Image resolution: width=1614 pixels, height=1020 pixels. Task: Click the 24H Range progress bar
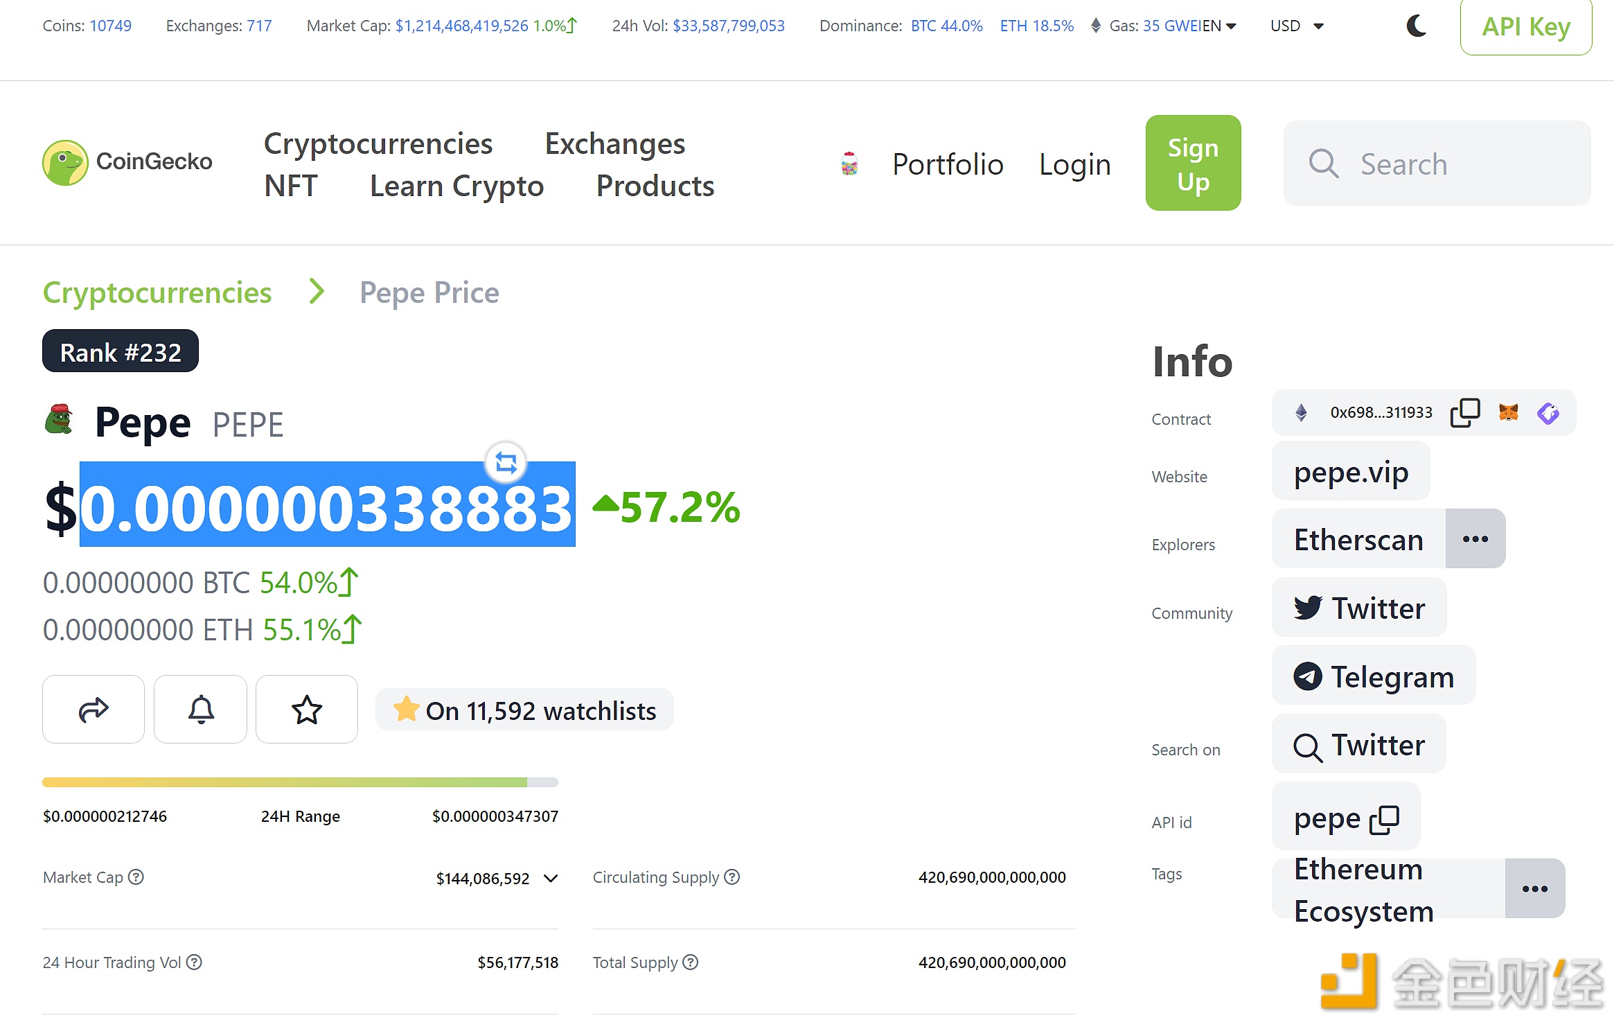click(x=300, y=782)
